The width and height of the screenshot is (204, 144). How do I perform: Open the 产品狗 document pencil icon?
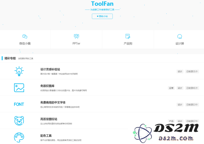[x=128, y=36]
